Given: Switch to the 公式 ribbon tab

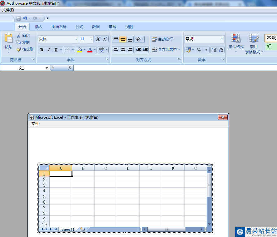Looking at the screenshot, I should [79, 27].
